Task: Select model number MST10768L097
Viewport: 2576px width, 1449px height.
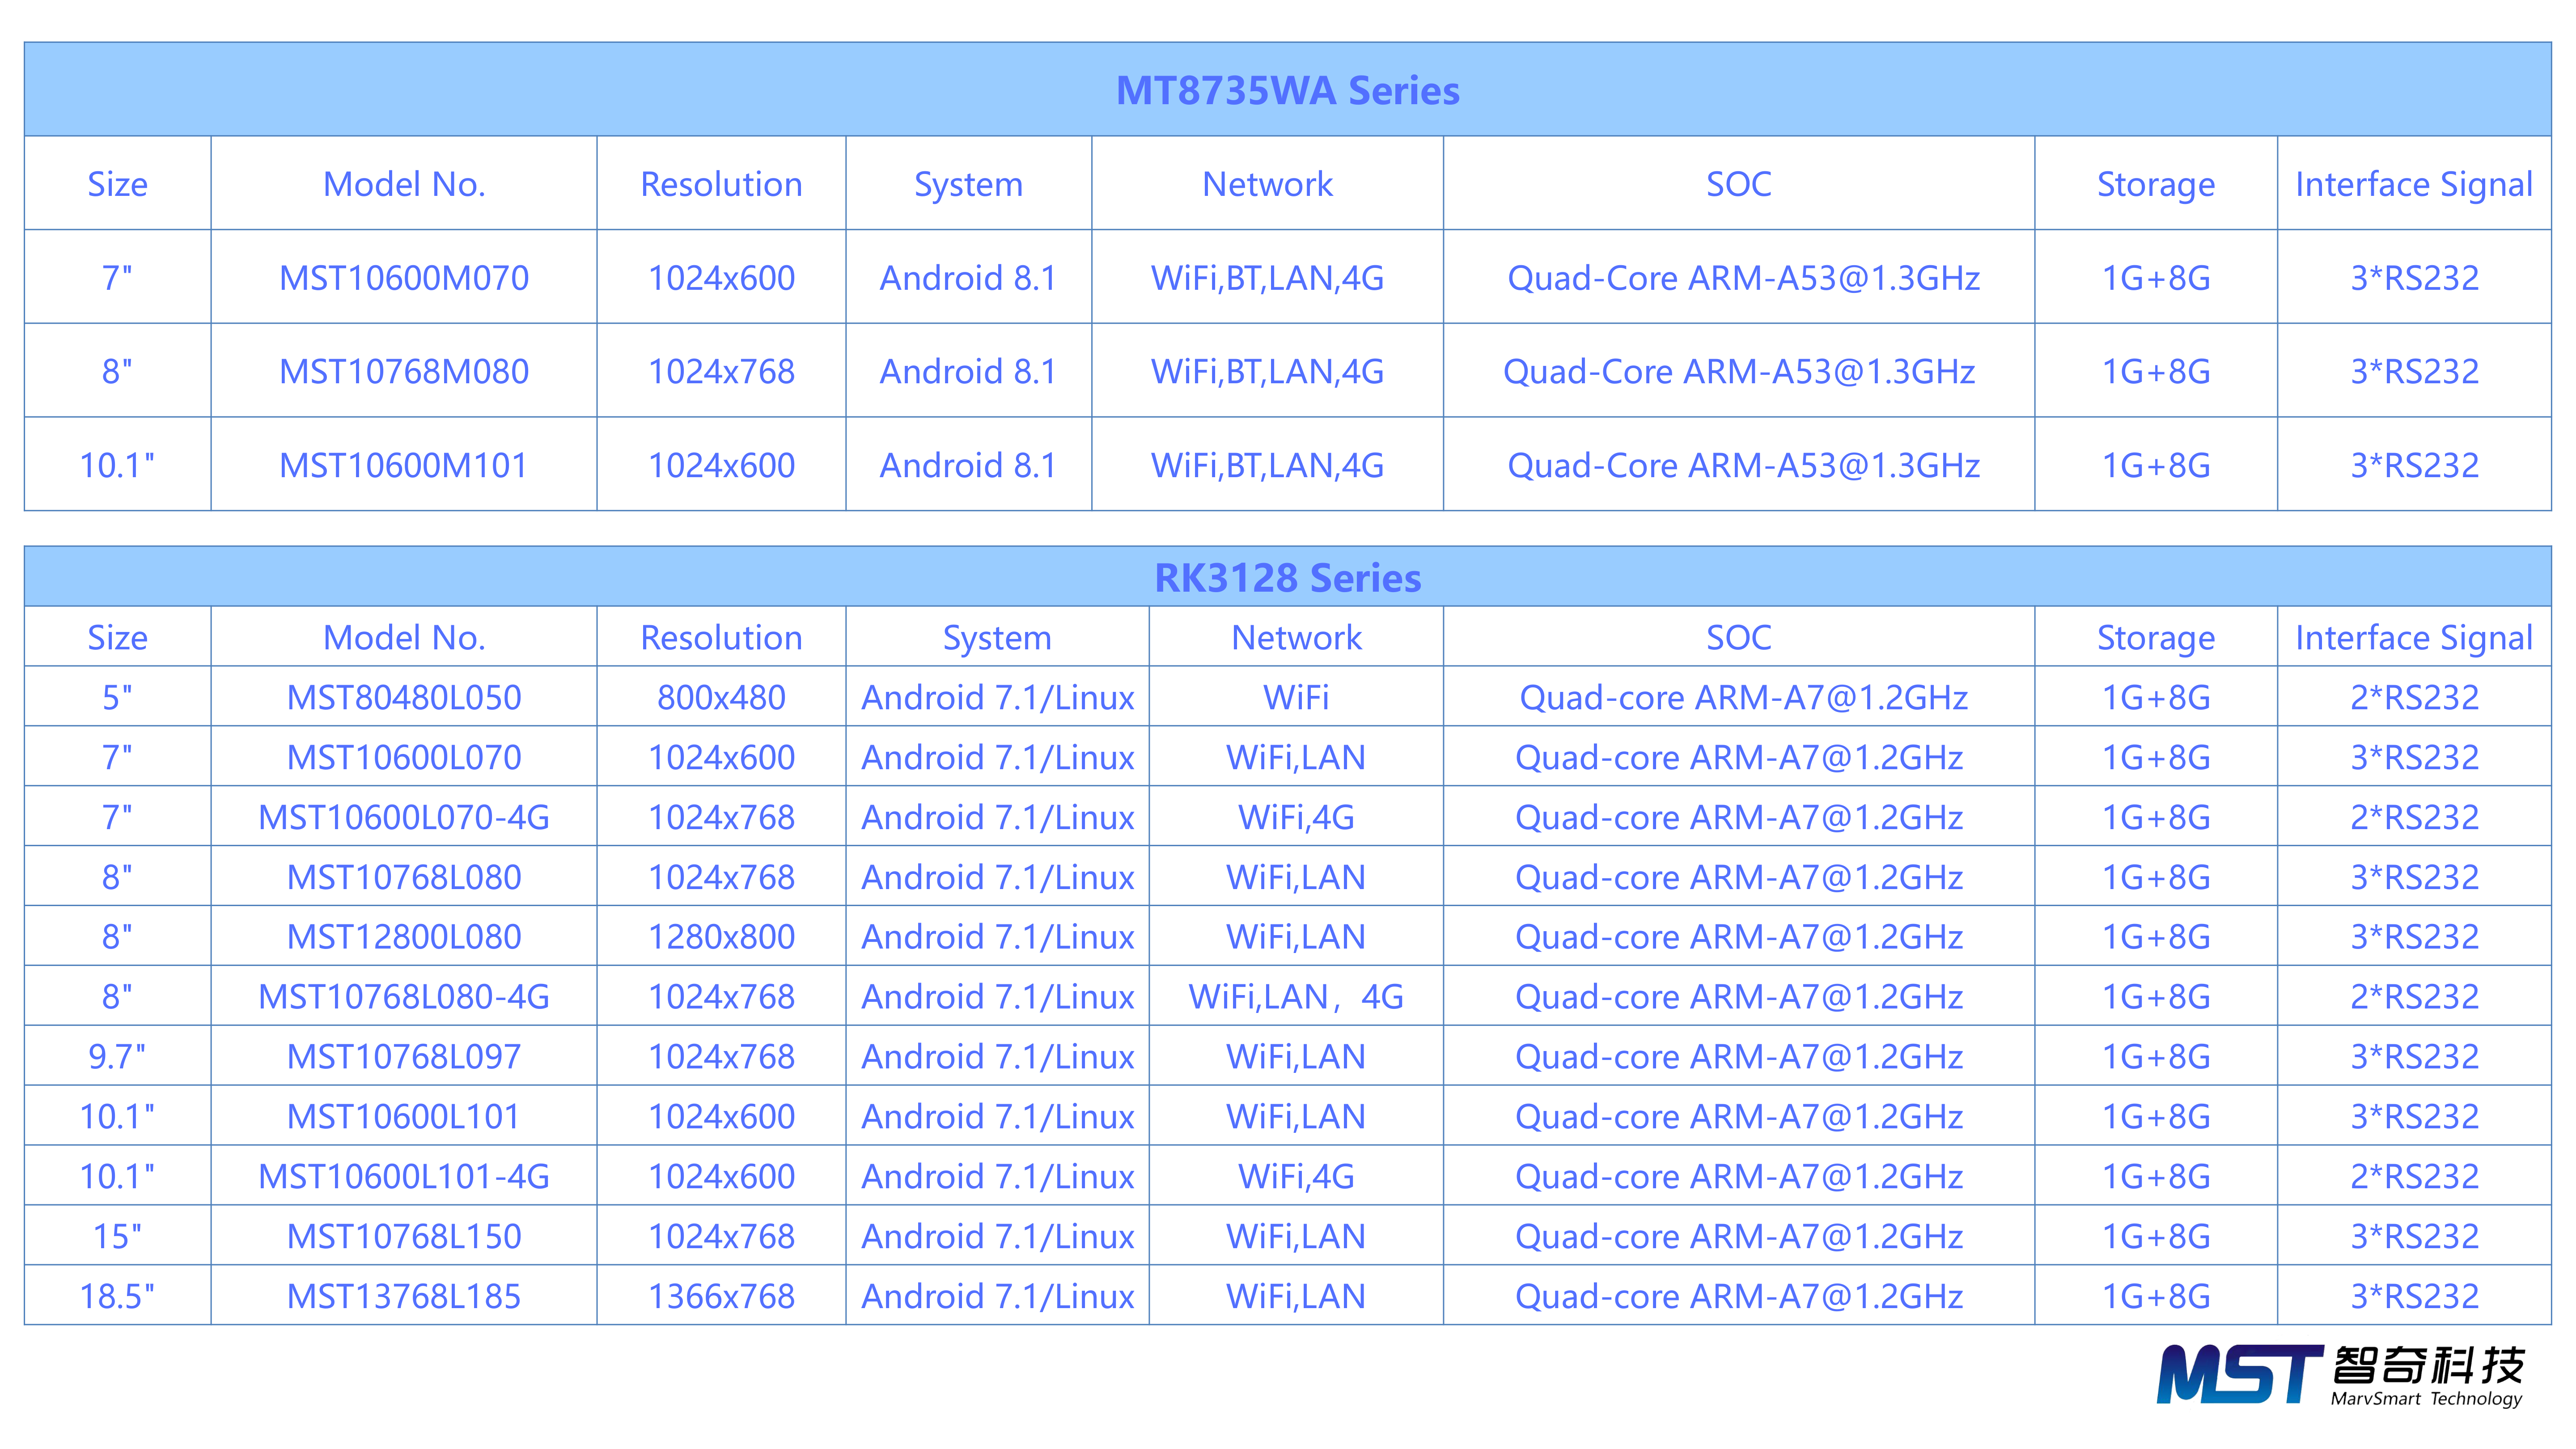Action: (404, 1057)
